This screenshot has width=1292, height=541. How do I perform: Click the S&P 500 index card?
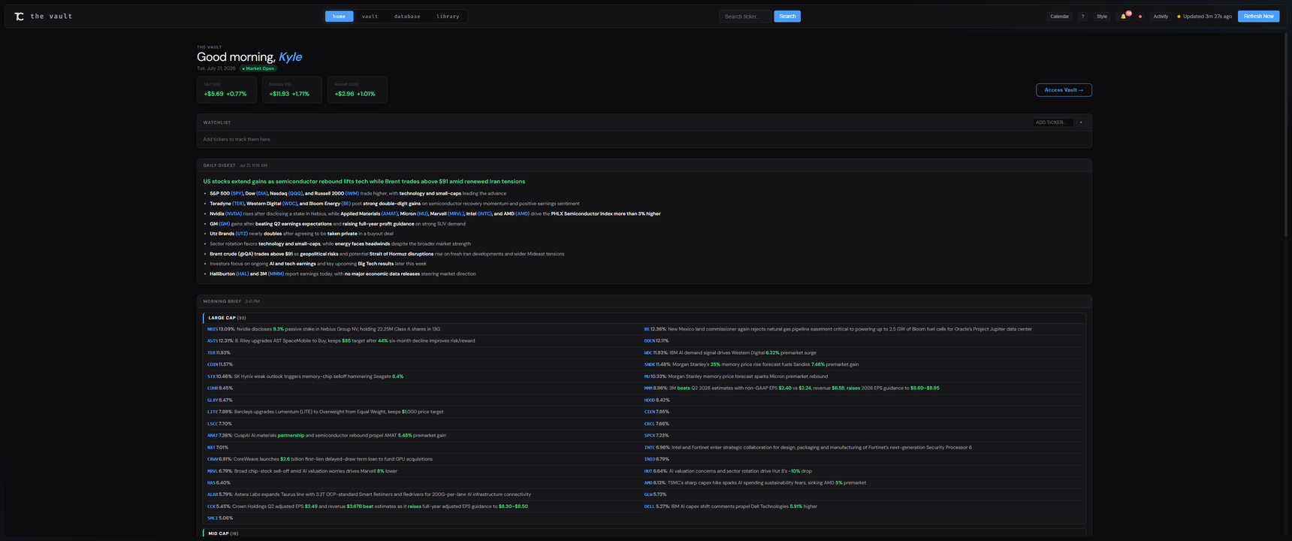(x=226, y=89)
